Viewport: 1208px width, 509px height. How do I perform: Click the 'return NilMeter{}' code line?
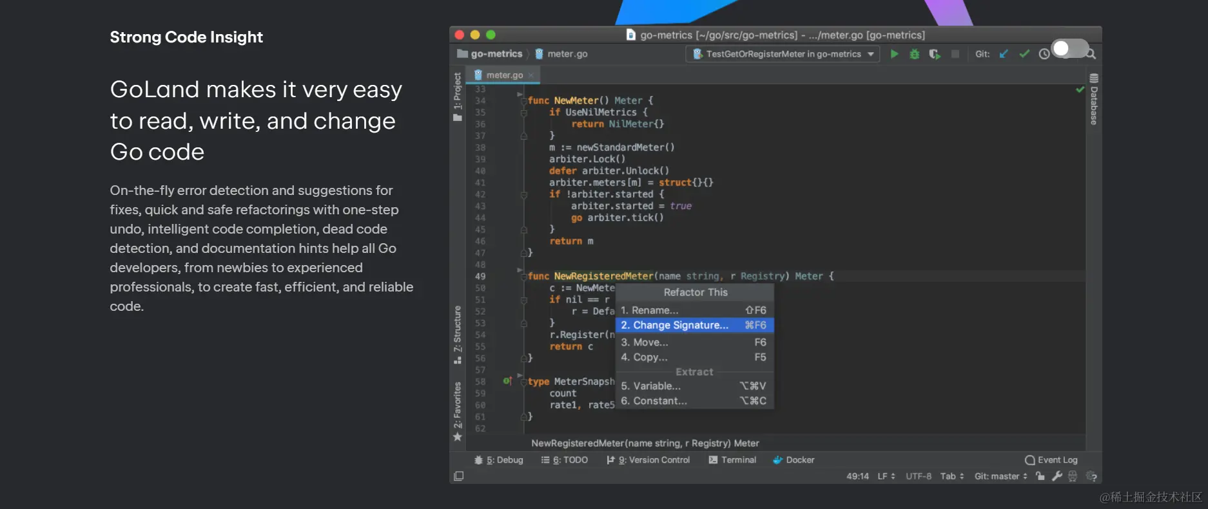point(618,124)
